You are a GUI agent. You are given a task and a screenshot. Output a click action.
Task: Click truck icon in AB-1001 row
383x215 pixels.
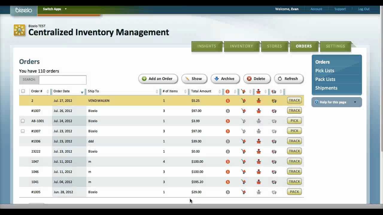point(274,121)
